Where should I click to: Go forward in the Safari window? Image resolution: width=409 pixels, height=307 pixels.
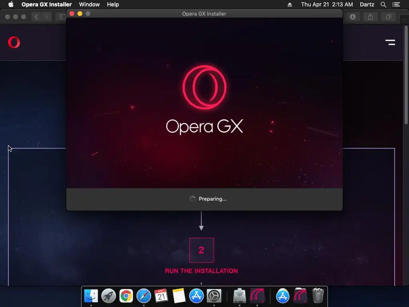[46, 17]
